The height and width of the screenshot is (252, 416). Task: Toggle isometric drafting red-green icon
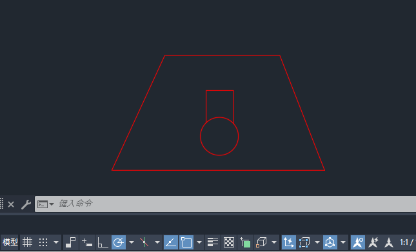(144, 242)
